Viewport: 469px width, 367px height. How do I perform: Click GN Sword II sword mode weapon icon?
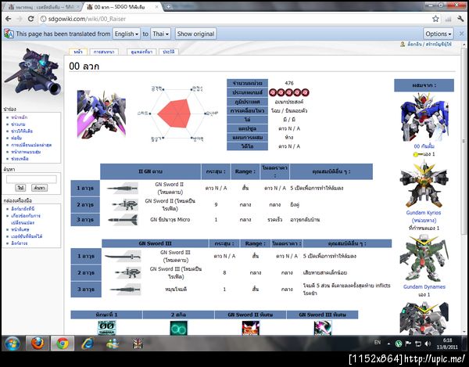point(123,189)
